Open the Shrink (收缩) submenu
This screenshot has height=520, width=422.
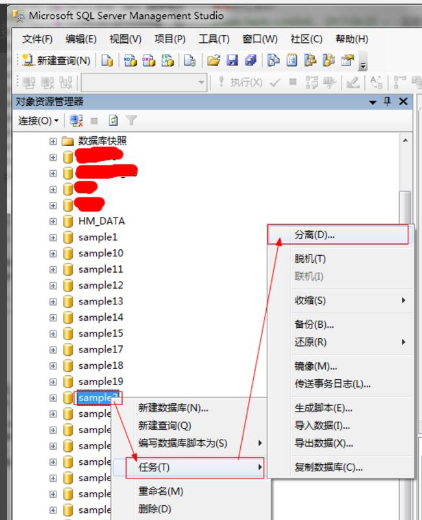340,301
